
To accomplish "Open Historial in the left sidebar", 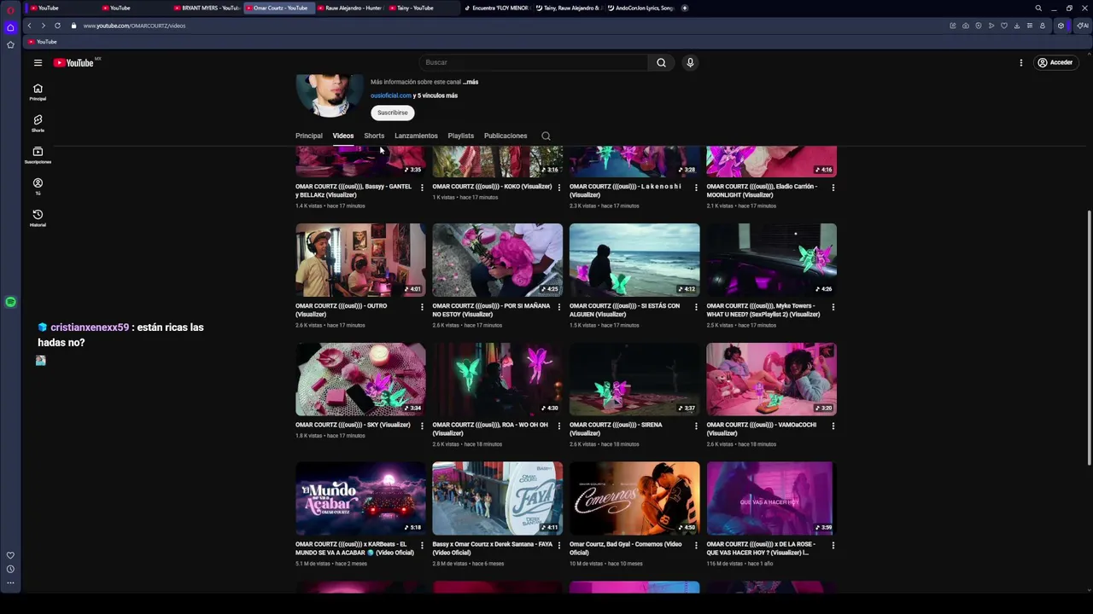I will (38, 218).
